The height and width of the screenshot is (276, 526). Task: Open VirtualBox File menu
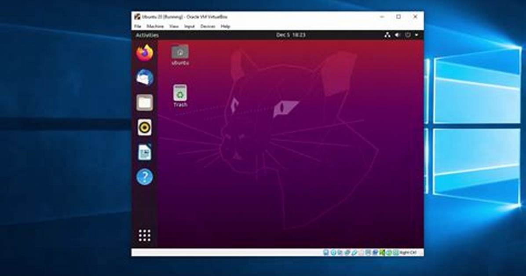pos(138,26)
